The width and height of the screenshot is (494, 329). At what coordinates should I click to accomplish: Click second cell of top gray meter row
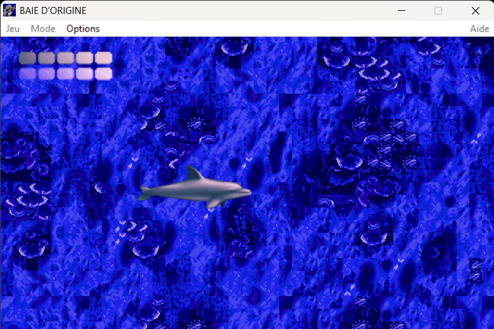point(46,58)
